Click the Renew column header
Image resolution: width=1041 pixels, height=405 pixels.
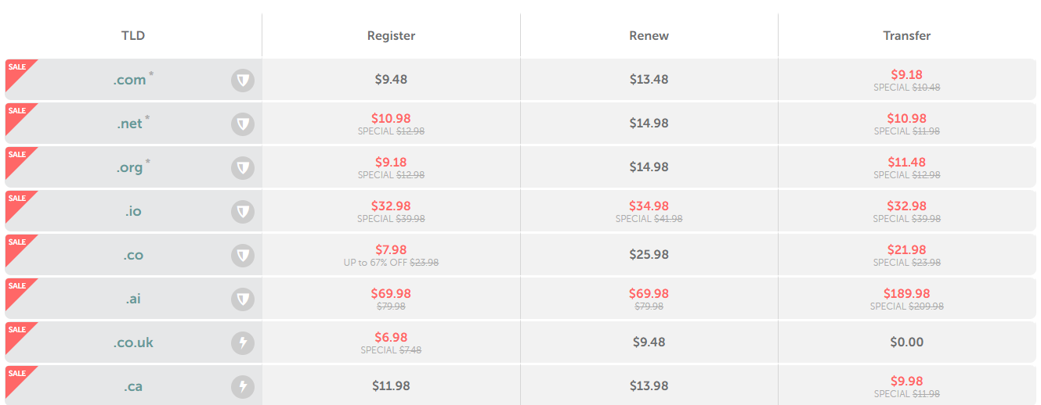point(649,35)
